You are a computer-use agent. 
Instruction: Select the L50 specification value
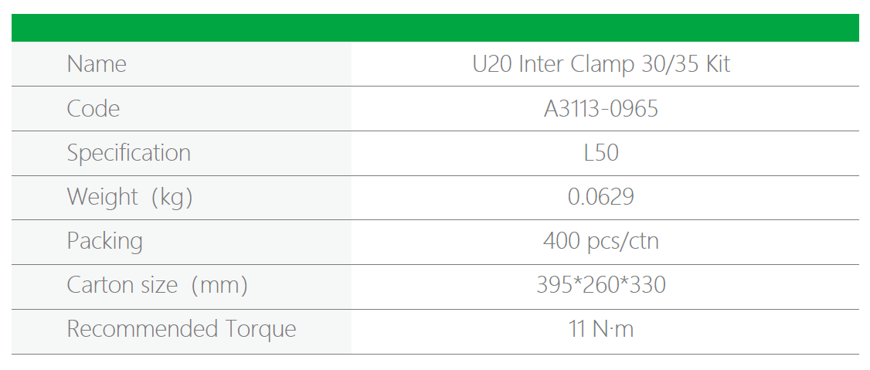click(x=601, y=153)
